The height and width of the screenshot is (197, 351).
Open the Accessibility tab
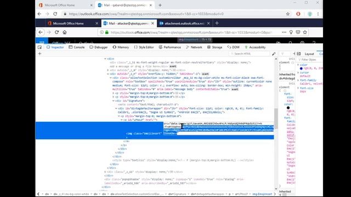pos(255,47)
